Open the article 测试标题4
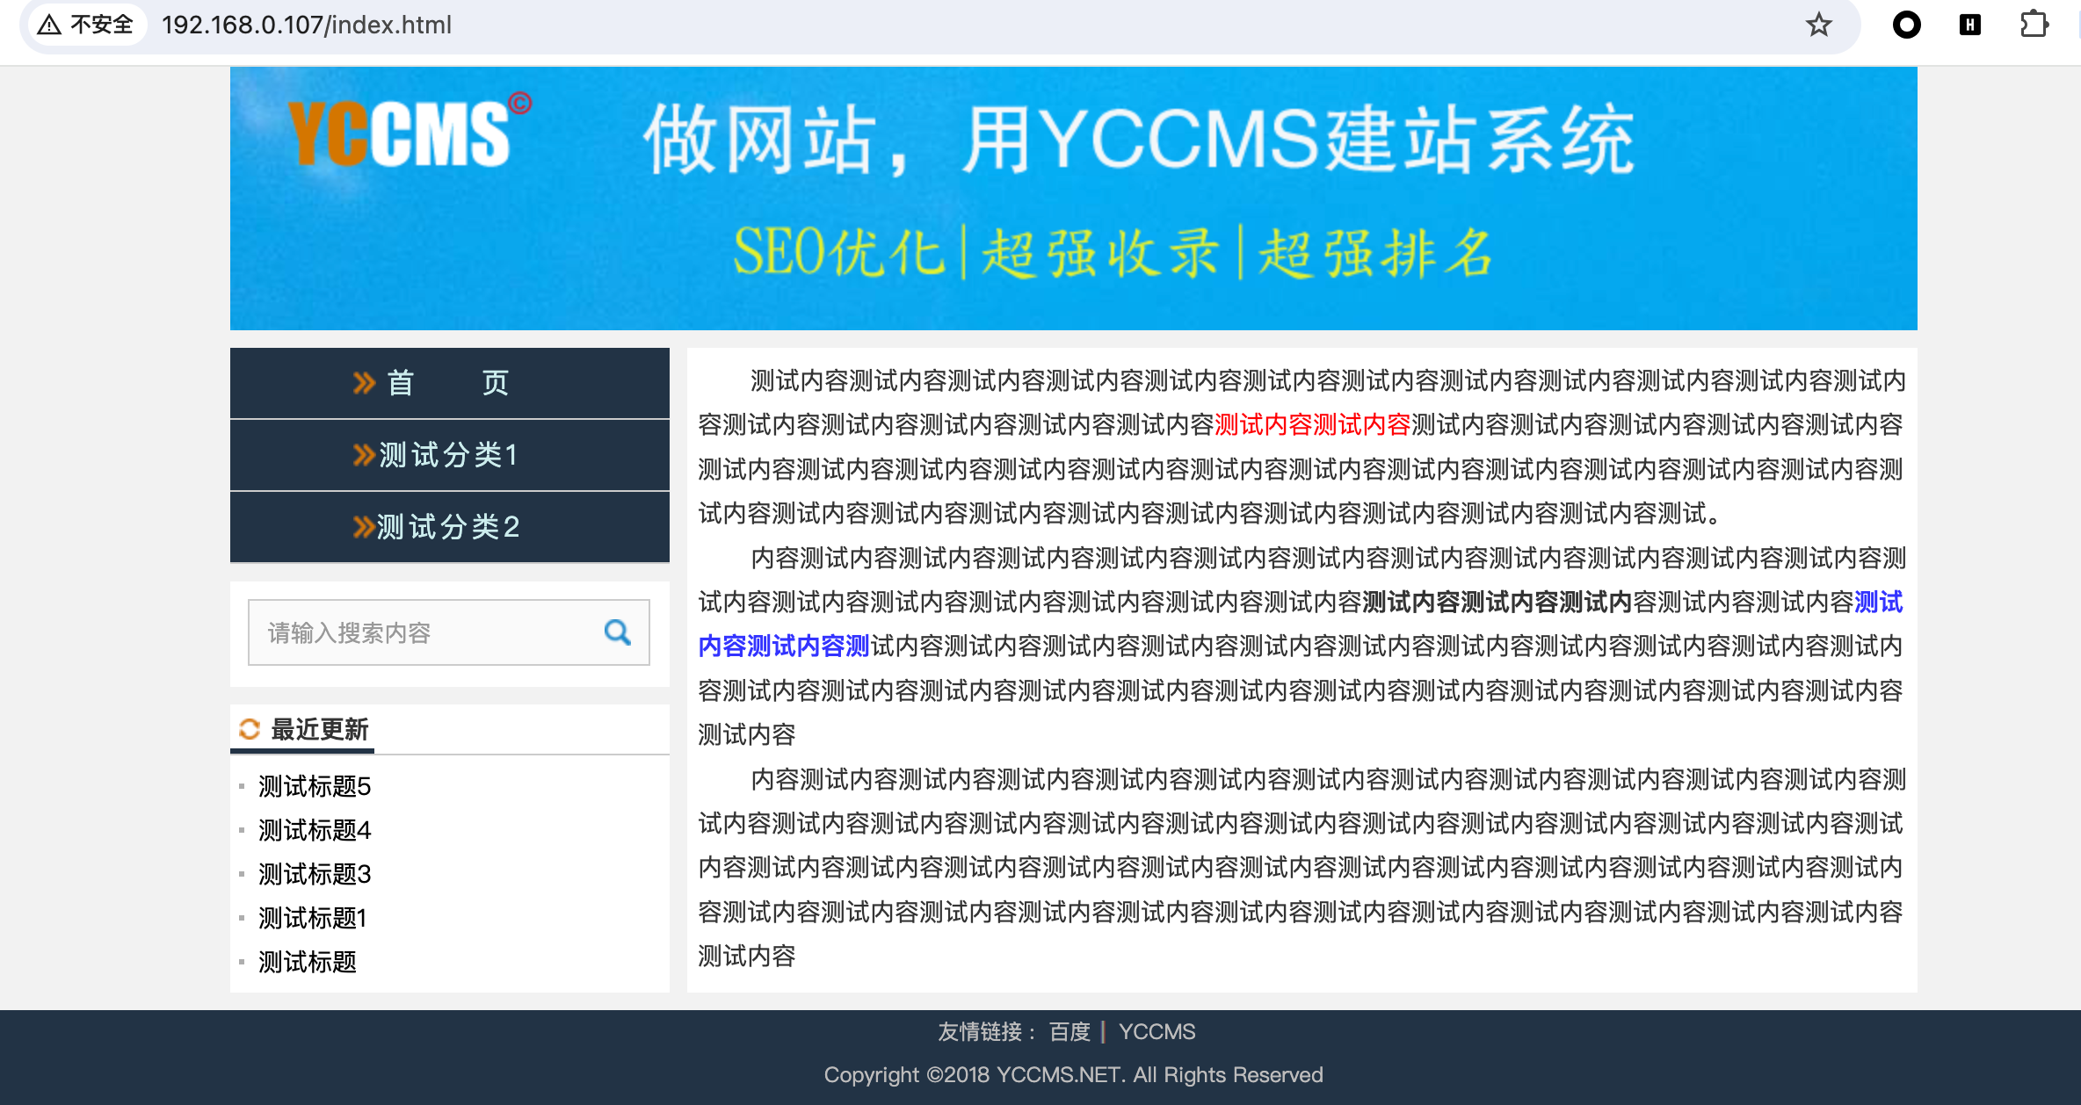This screenshot has height=1105, width=2081. 314,830
